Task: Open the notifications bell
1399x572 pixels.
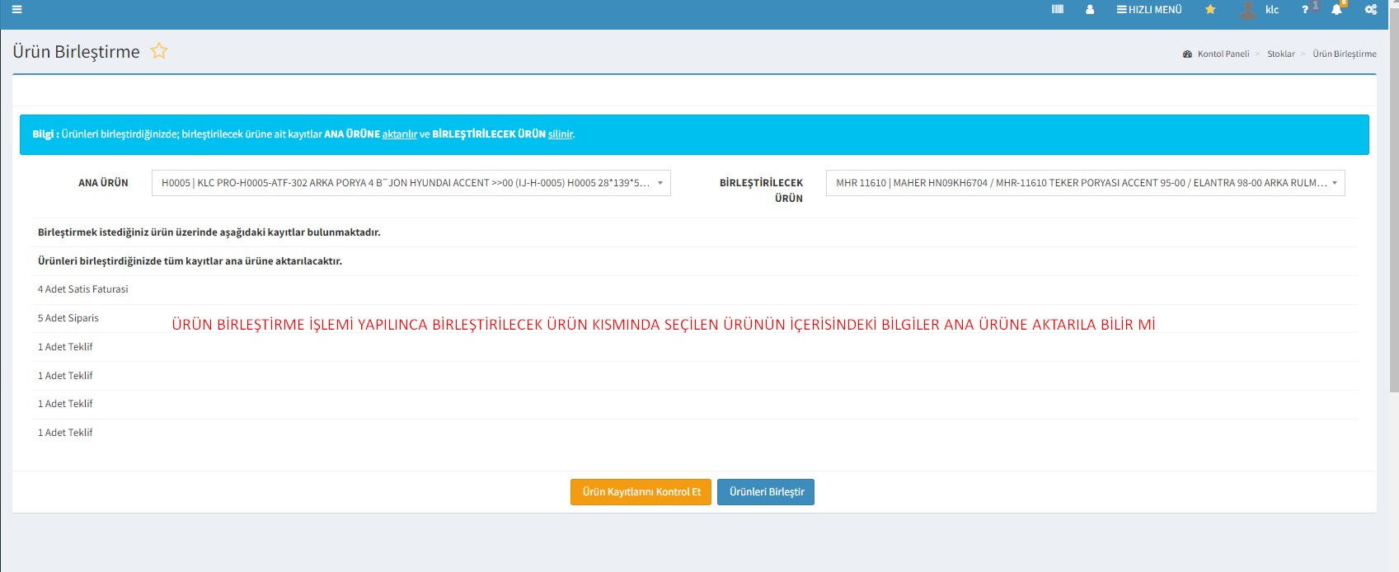Action: (x=1337, y=10)
